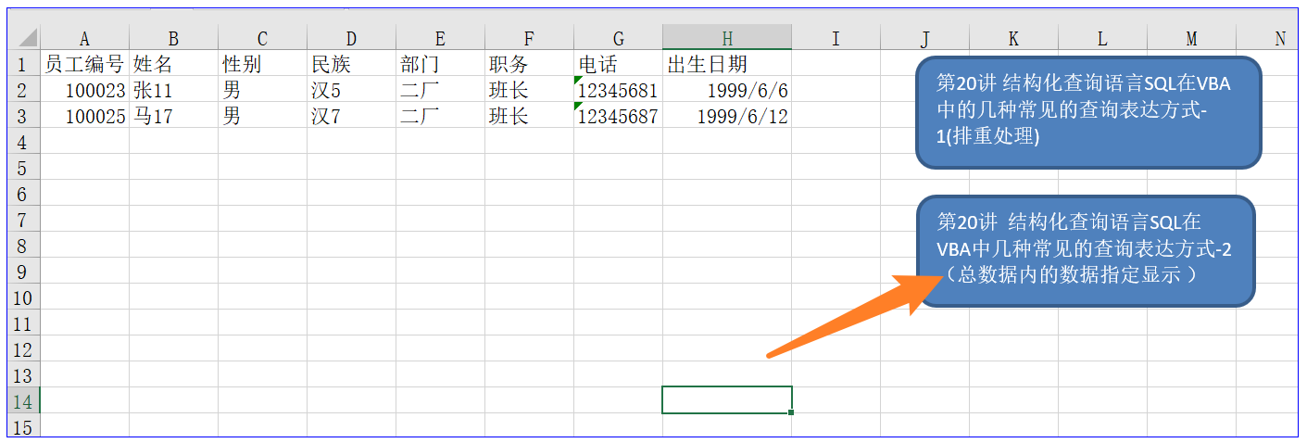The width and height of the screenshot is (1307, 443).
Task: Select cell containing 张11
Action: (173, 90)
